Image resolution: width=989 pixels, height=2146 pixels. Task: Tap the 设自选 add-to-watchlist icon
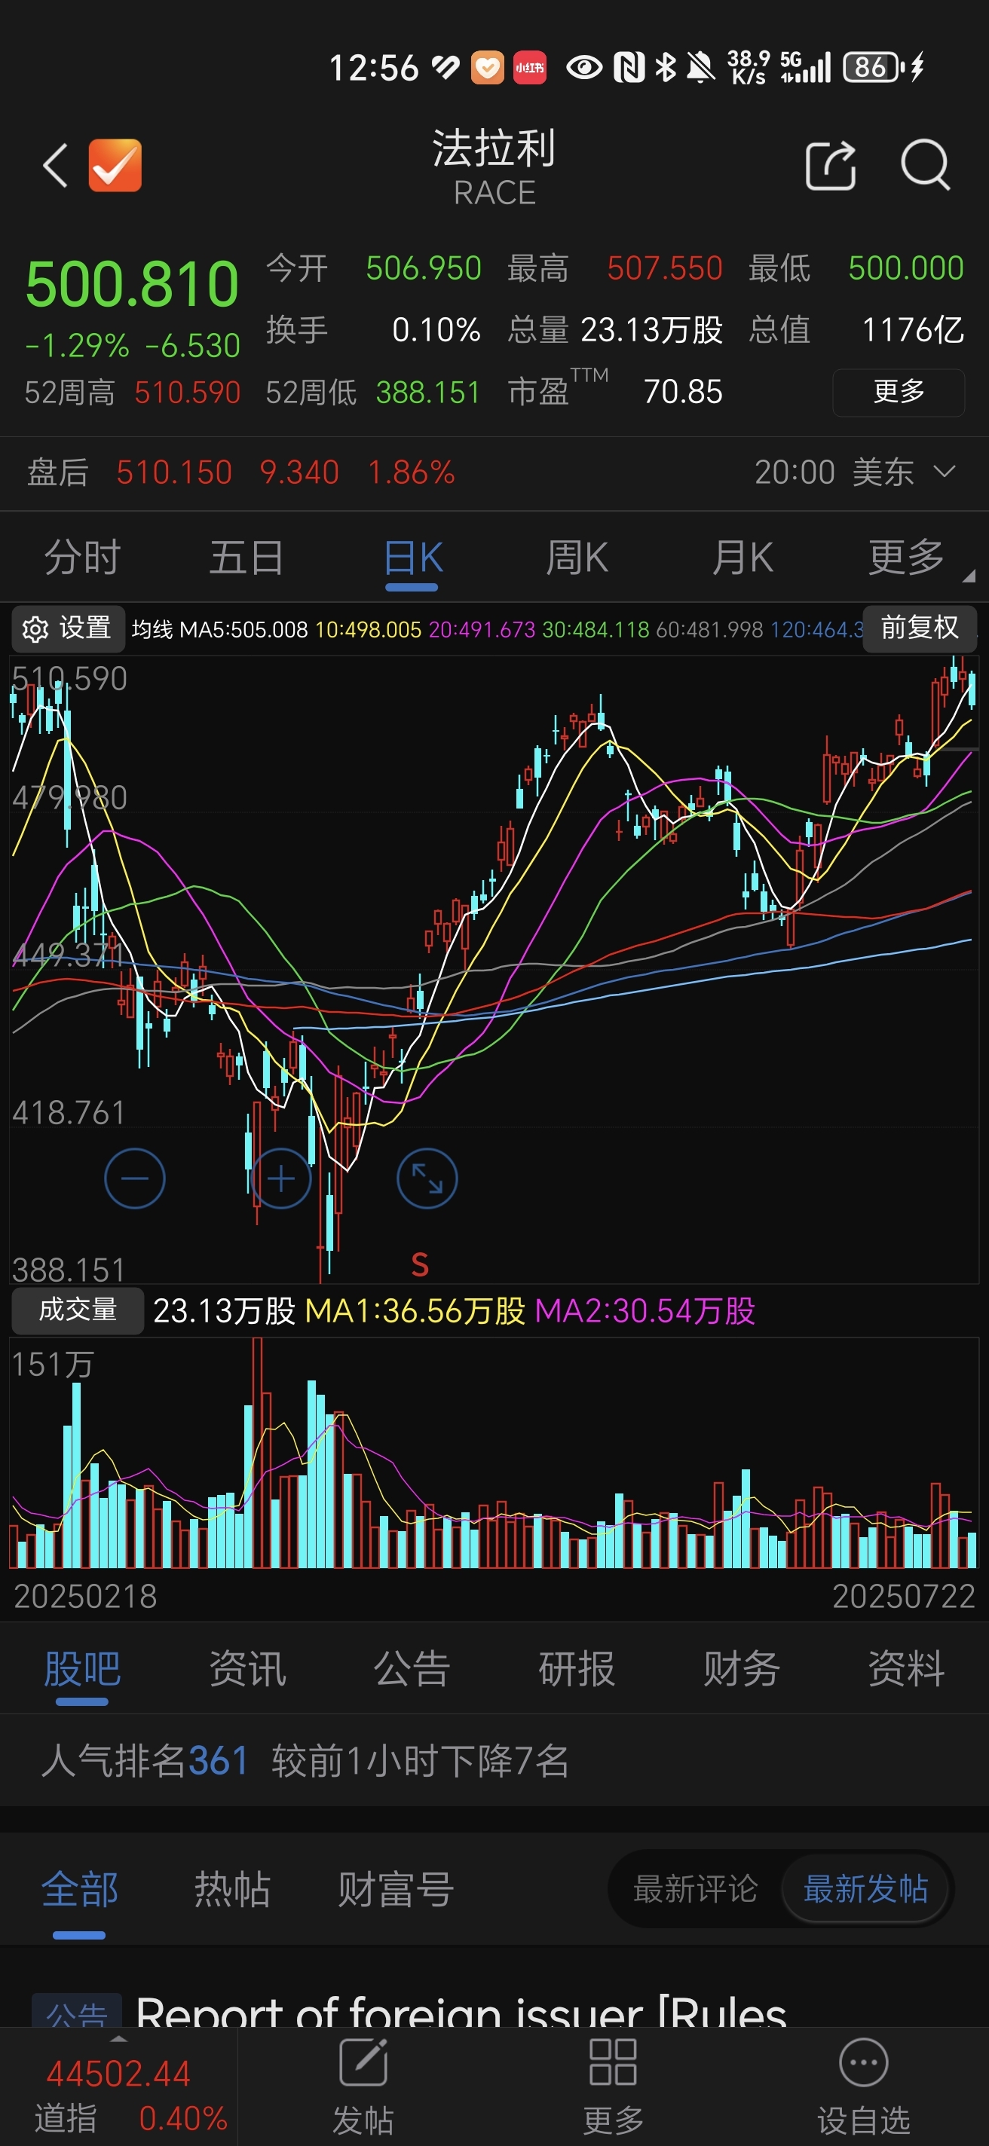[x=863, y=2087]
